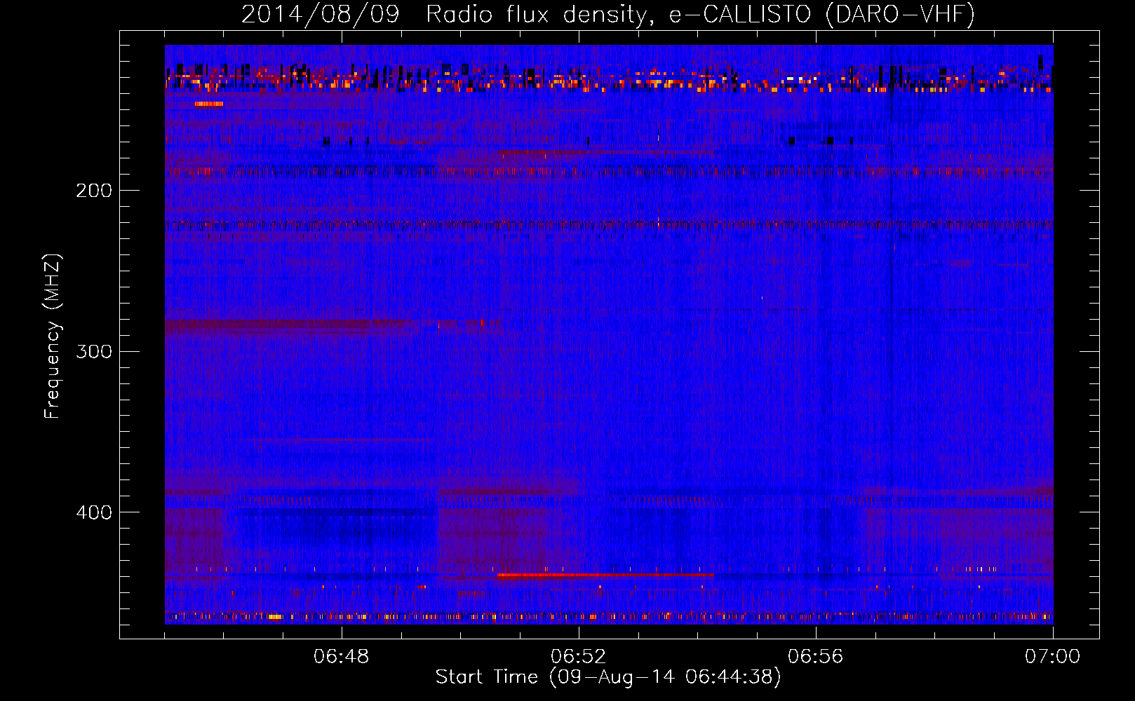
Task: Click the 'Frequency (MHZ)' axis label
Action: click(53, 336)
